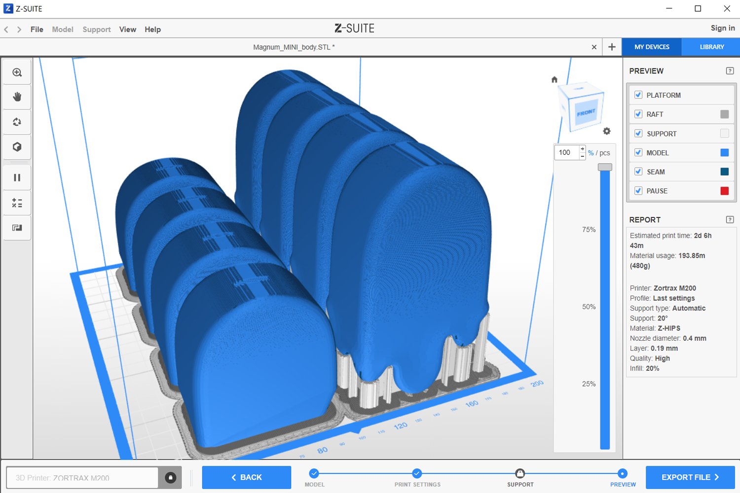Image resolution: width=740 pixels, height=493 pixels.
Task: Pick the white Support color swatch
Action: pos(724,133)
